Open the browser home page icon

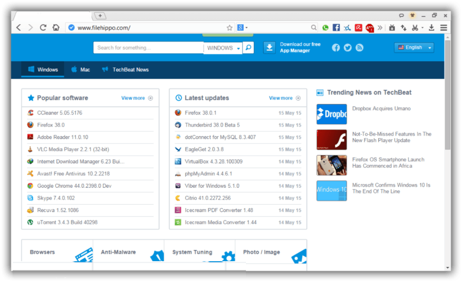(56, 28)
